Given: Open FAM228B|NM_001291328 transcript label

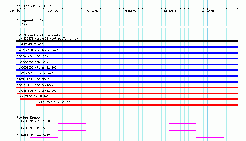Looking at the screenshot, I should (x=33, y=121).
